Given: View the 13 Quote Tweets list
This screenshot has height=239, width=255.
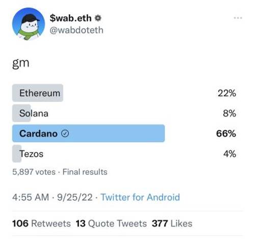Looking at the screenshot, I should pyautogui.click(x=111, y=223).
